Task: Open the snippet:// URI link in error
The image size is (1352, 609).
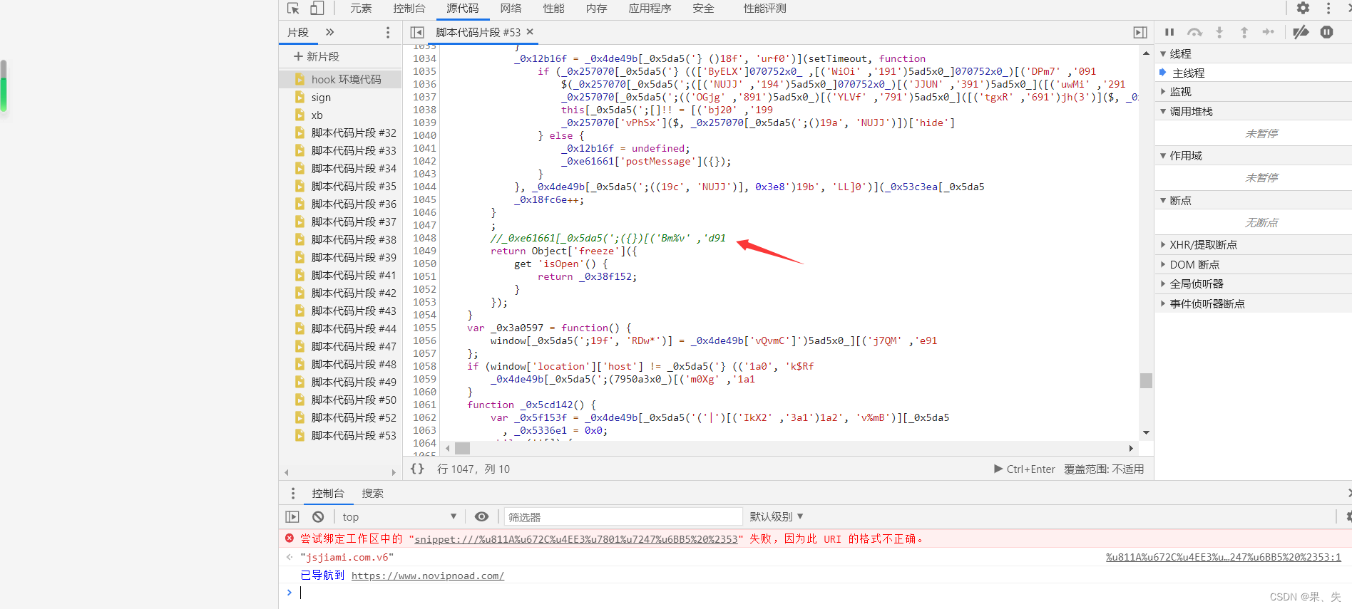Action: pos(576,539)
